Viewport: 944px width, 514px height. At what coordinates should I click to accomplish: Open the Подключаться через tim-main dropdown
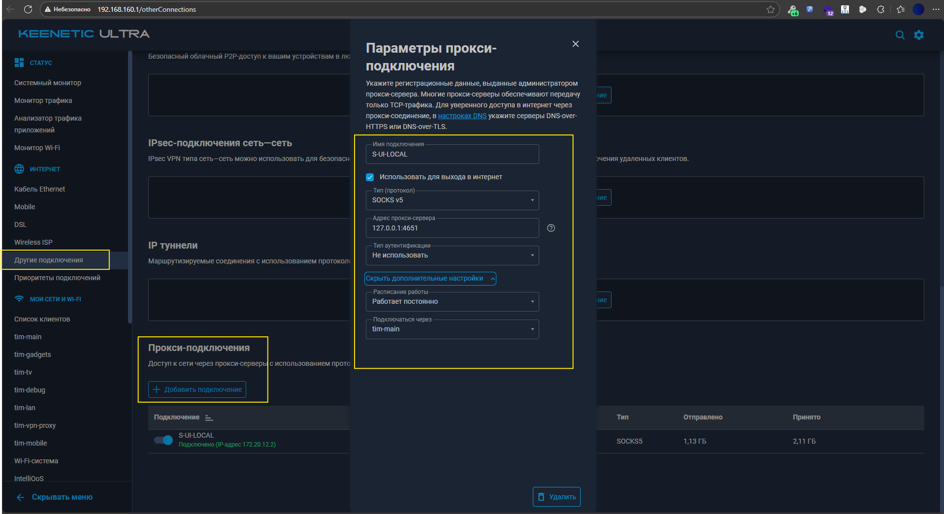pyautogui.click(x=452, y=329)
